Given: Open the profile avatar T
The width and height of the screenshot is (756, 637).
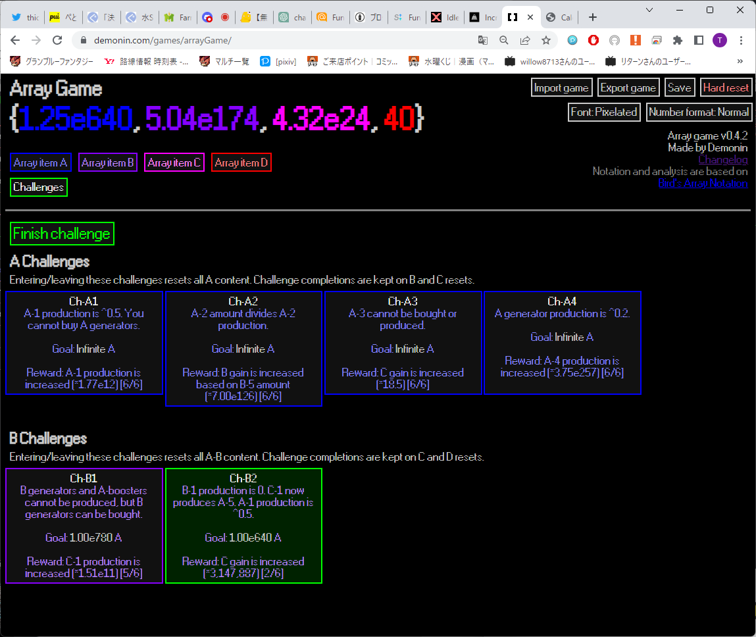Looking at the screenshot, I should point(720,41).
